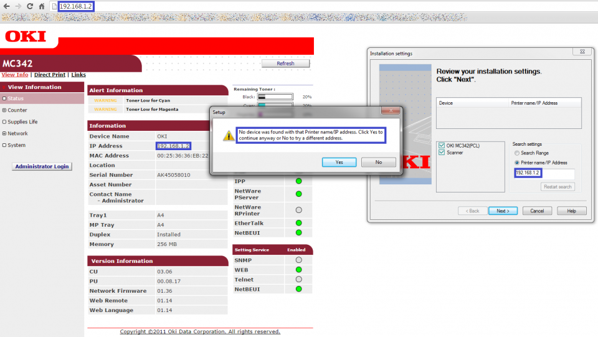The image size is (598, 337).
Task: Go back using the browser back arrow
Action: [x=6, y=6]
